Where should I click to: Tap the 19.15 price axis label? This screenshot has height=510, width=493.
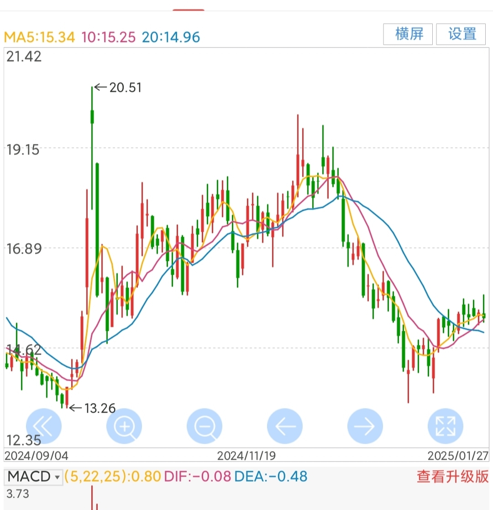23,150
